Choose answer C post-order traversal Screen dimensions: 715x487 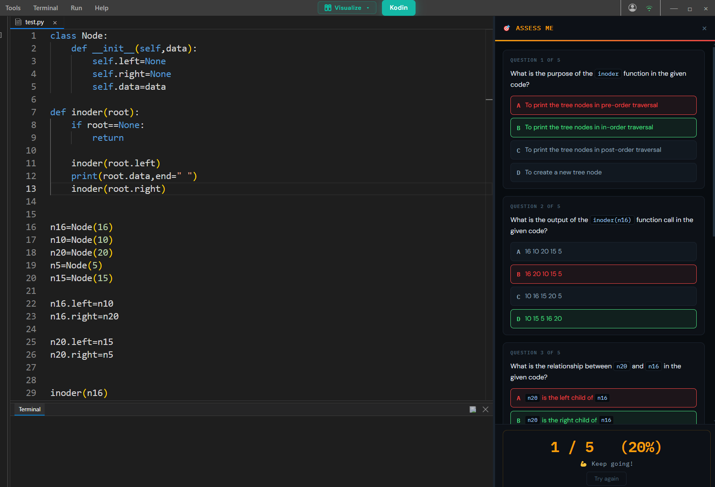pyautogui.click(x=603, y=150)
